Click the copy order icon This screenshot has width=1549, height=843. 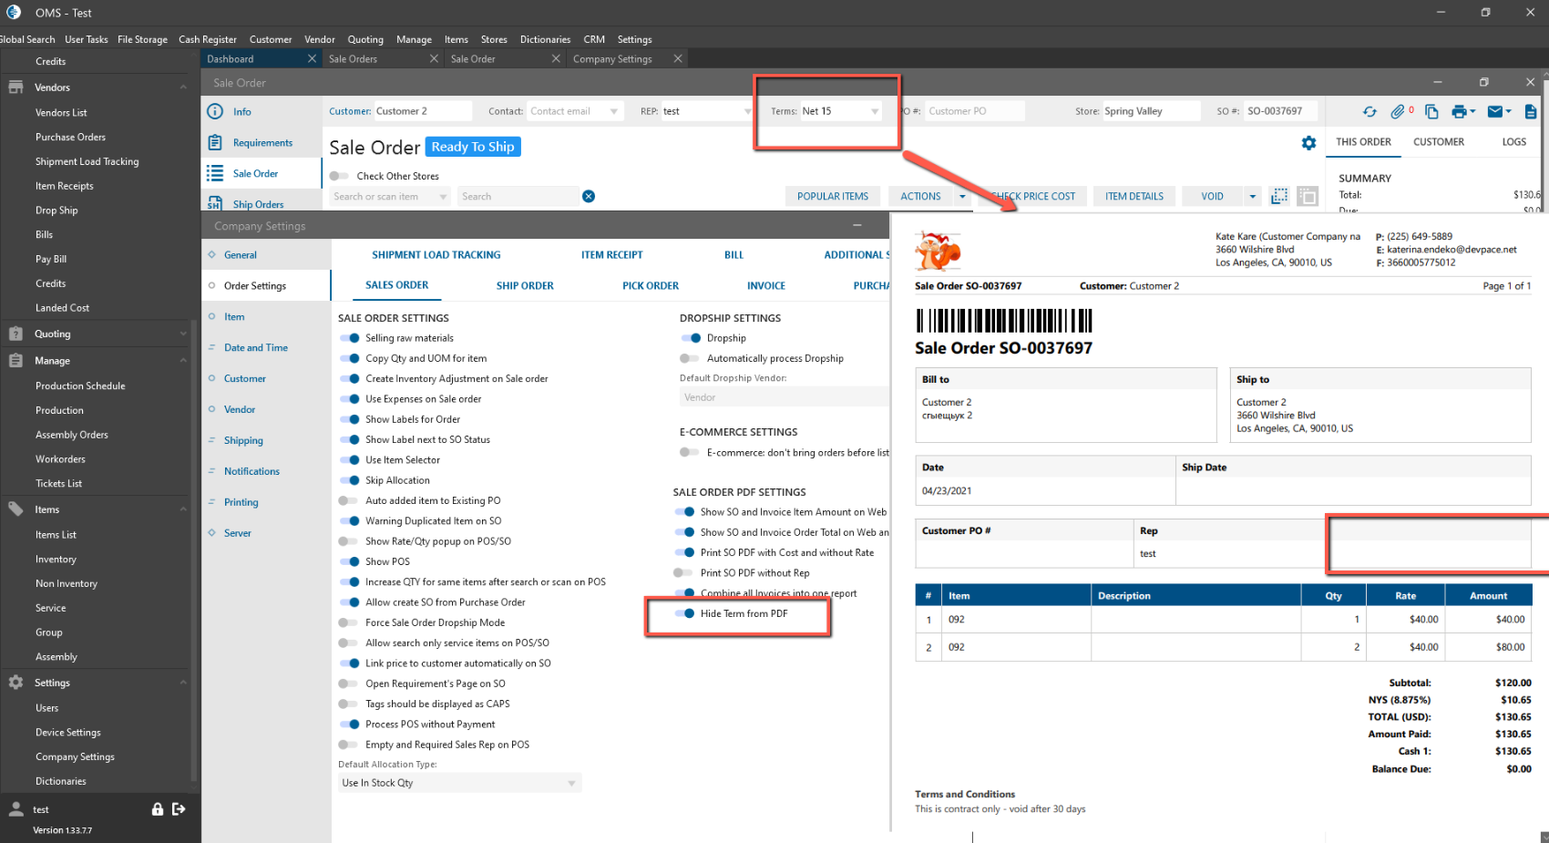coord(1431,111)
